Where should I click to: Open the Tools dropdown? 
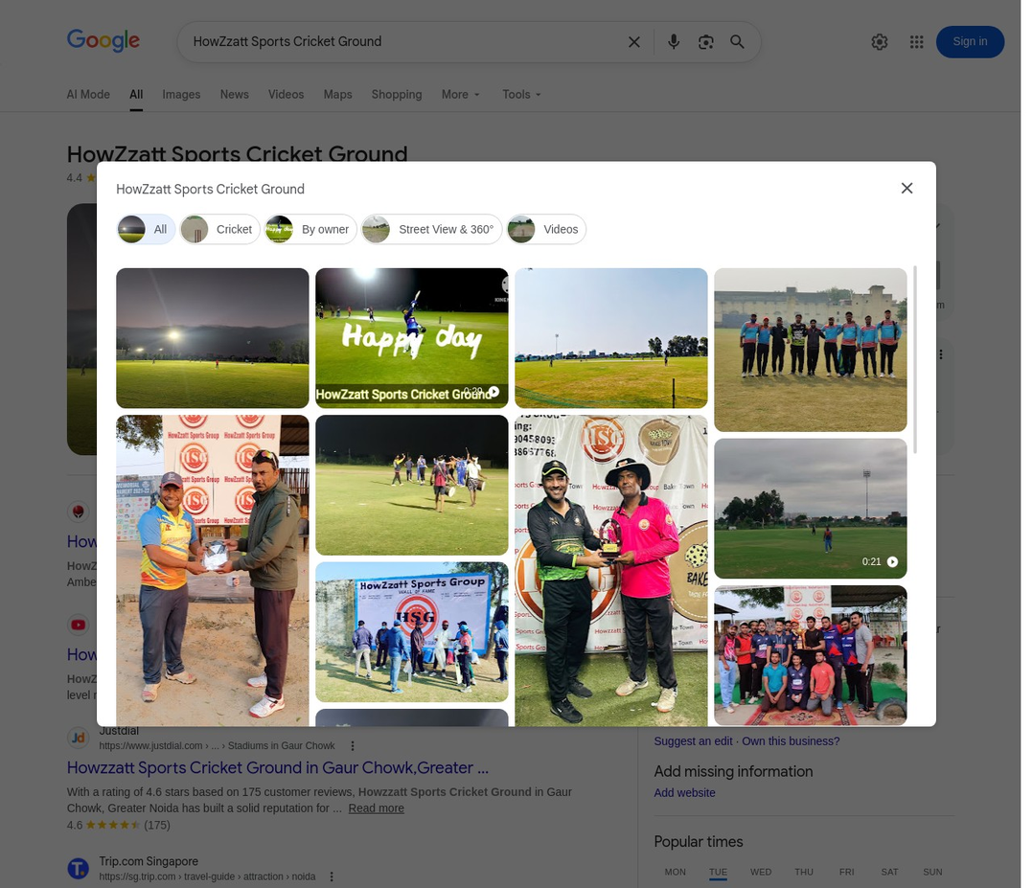coord(521,95)
